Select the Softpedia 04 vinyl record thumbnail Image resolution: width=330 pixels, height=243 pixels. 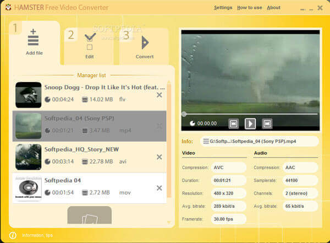pyautogui.click(x=29, y=188)
